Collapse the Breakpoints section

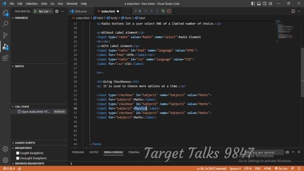(39, 148)
